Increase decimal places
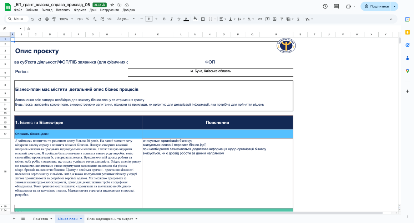This screenshot has width=414, height=223. tap(102, 19)
